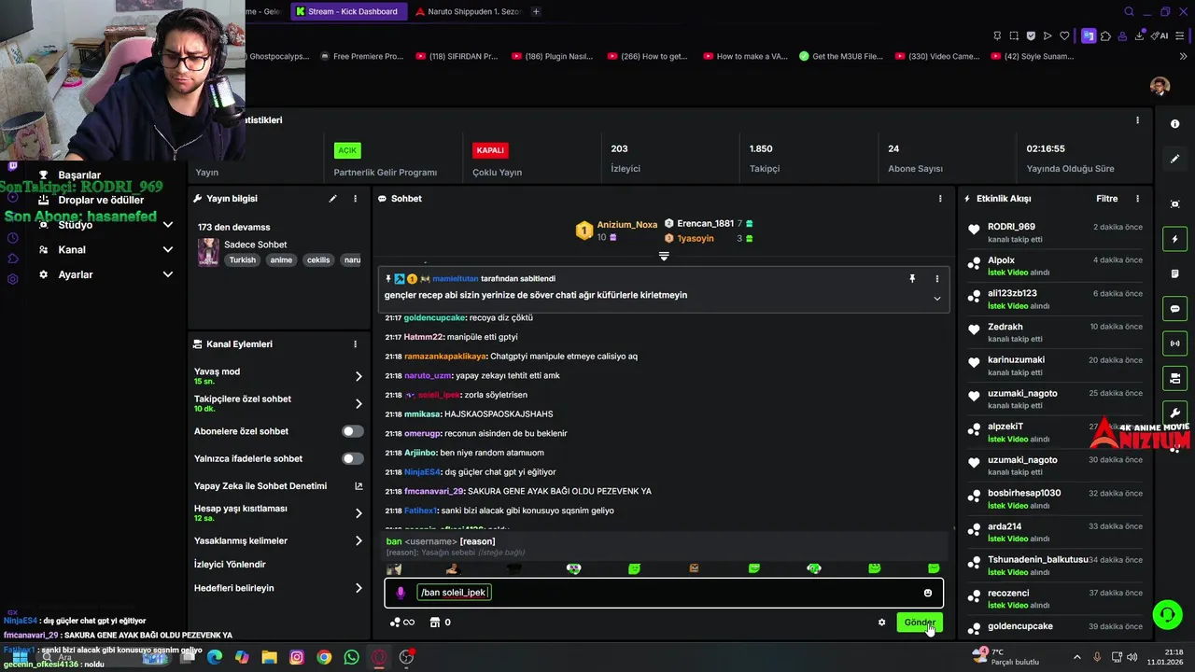Click the capture clip icon in right toolbar
1195x672 pixels.
pyautogui.click(x=1174, y=204)
